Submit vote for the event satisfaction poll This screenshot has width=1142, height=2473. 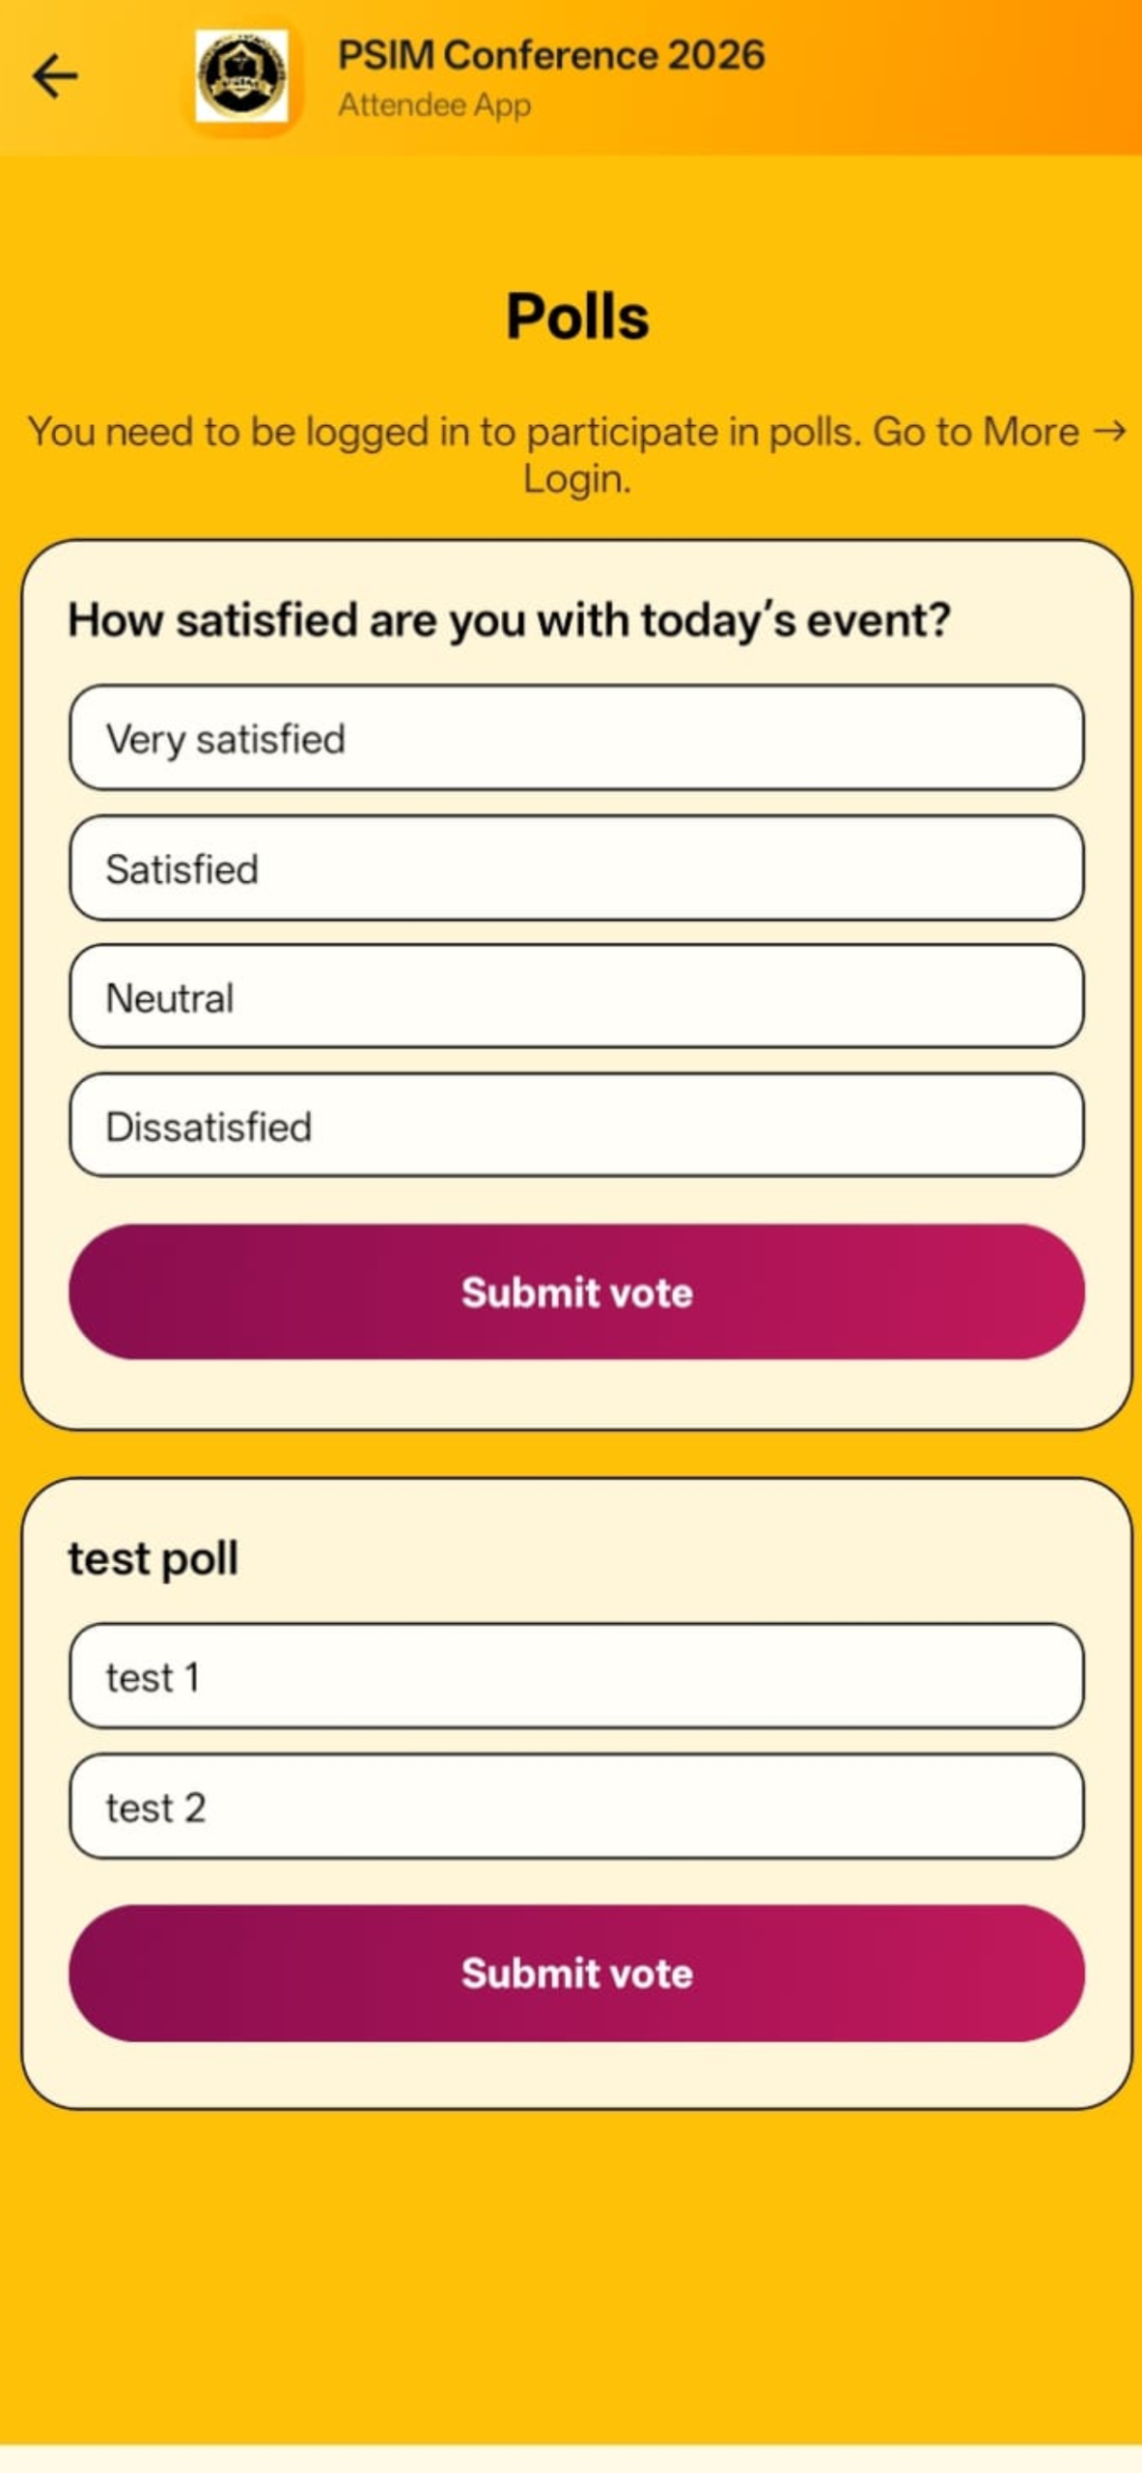pos(576,1292)
